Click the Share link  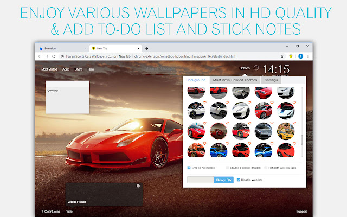78,69
